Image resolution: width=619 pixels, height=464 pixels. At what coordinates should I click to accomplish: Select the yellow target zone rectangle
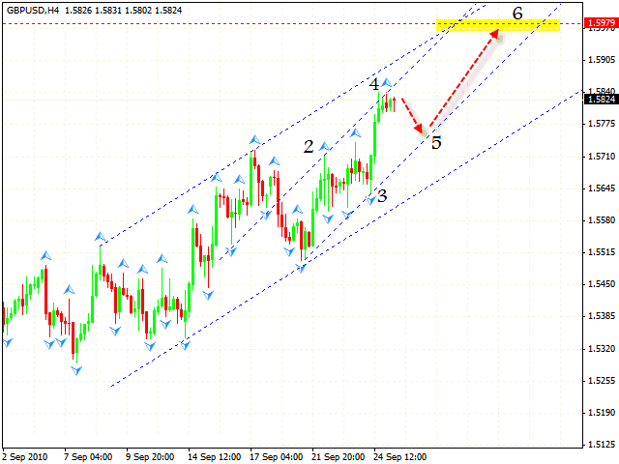pos(498,25)
